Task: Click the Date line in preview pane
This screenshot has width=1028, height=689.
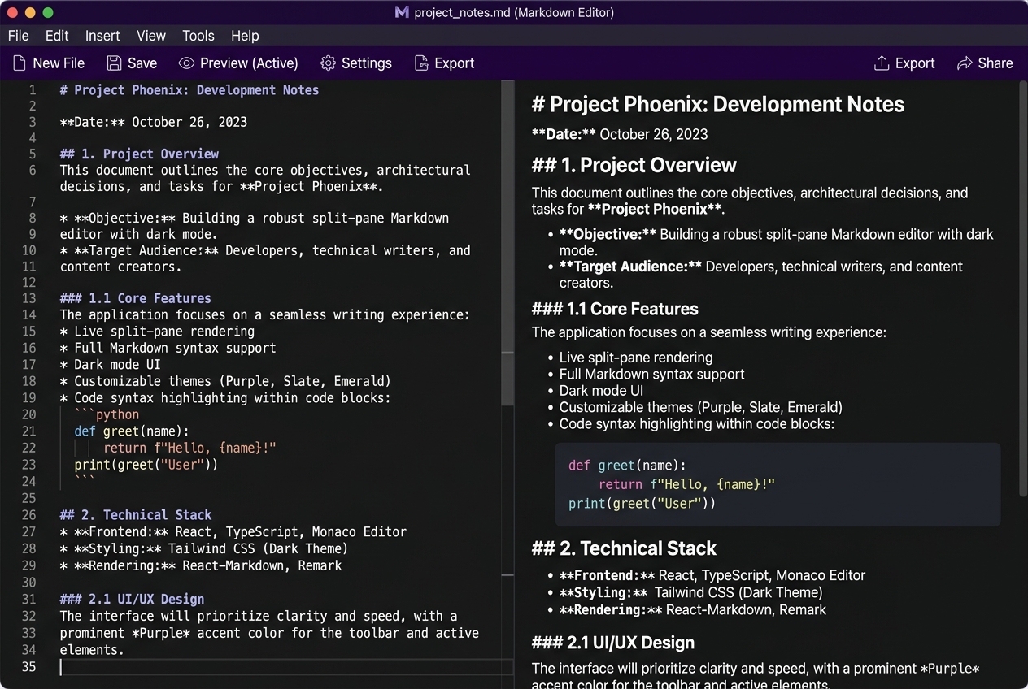Action: click(620, 134)
